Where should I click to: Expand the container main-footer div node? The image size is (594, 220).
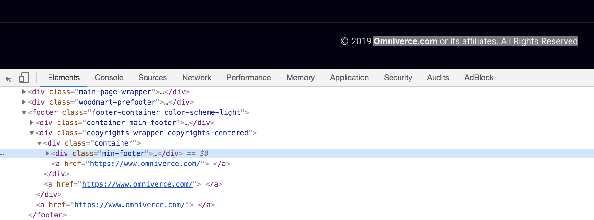pyautogui.click(x=32, y=123)
